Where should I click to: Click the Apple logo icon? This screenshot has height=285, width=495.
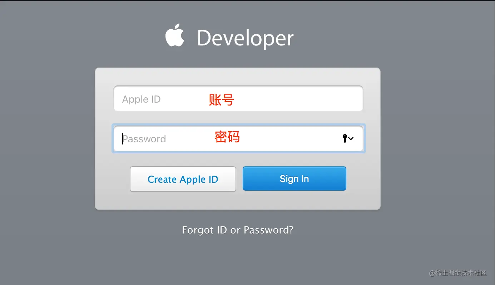pyautogui.click(x=175, y=35)
